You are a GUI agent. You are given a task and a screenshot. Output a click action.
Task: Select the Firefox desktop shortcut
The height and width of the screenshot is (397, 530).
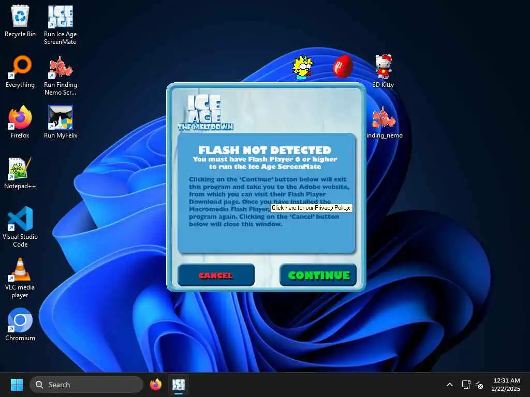20,122
